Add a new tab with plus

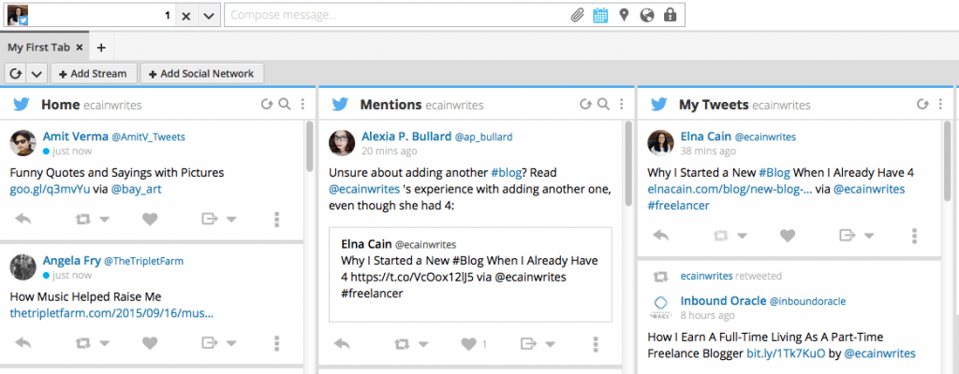[x=101, y=47]
